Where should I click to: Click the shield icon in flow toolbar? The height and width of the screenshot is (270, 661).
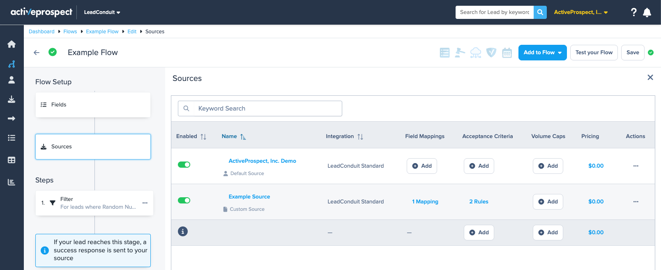[491, 53]
